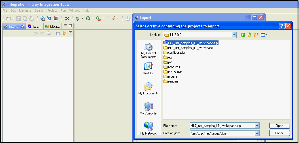This screenshot has width=299, height=143.
Task: Click the Back arrow in explorer toolbar
Action: tap(36, 33)
